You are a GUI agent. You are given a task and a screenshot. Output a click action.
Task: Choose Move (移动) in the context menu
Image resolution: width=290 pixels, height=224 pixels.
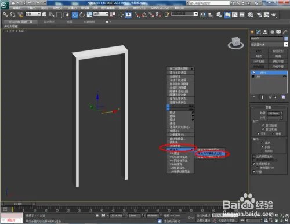coord(172,113)
